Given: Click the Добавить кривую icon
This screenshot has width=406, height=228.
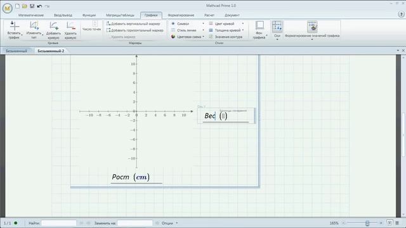Looking at the screenshot, I should click(x=53, y=26).
